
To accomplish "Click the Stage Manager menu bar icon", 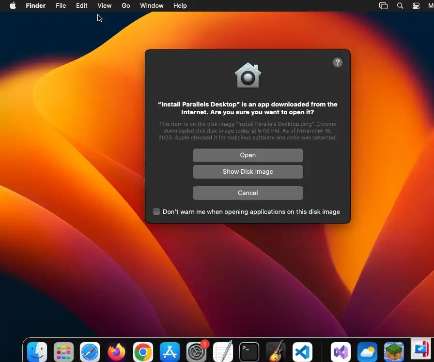I will (x=383, y=6).
